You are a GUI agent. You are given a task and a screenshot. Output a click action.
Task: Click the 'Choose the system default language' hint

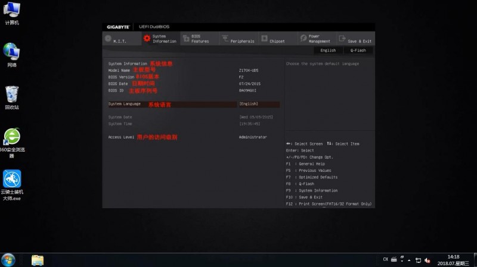pos(323,64)
